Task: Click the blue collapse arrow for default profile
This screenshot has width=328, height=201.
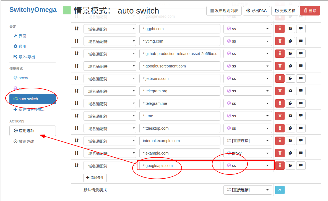Action: [x=280, y=190]
